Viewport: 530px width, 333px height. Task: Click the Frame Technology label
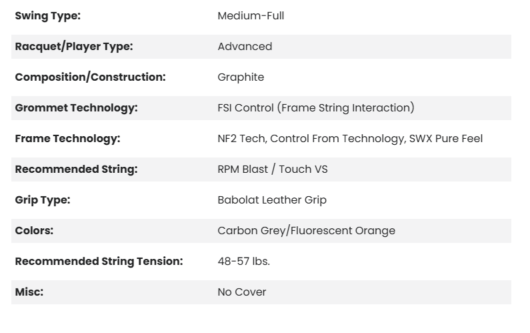[x=67, y=139]
